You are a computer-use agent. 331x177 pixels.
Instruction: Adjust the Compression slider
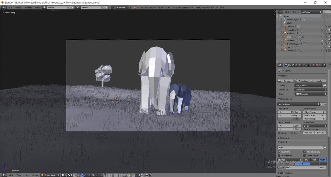click(302, 167)
